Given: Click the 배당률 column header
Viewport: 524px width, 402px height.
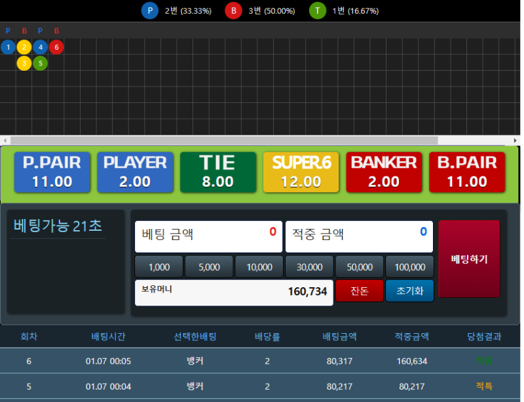Looking at the screenshot, I should (x=267, y=336).
